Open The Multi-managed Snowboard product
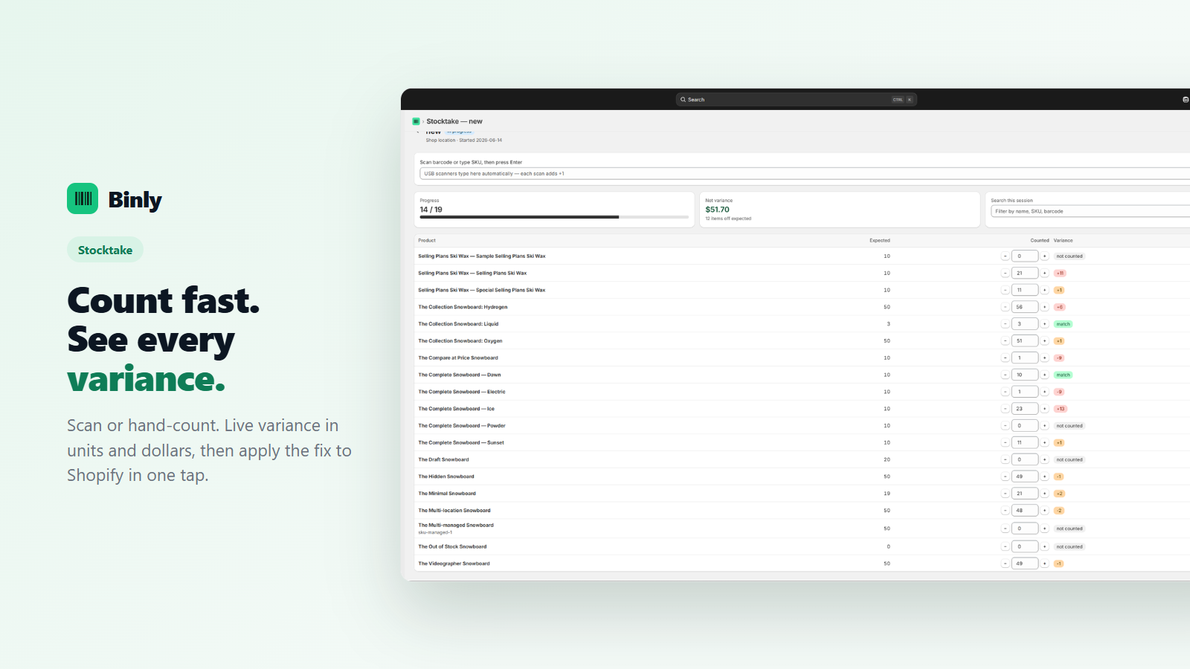The height and width of the screenshot is (669, 1190). pos(456,526)
